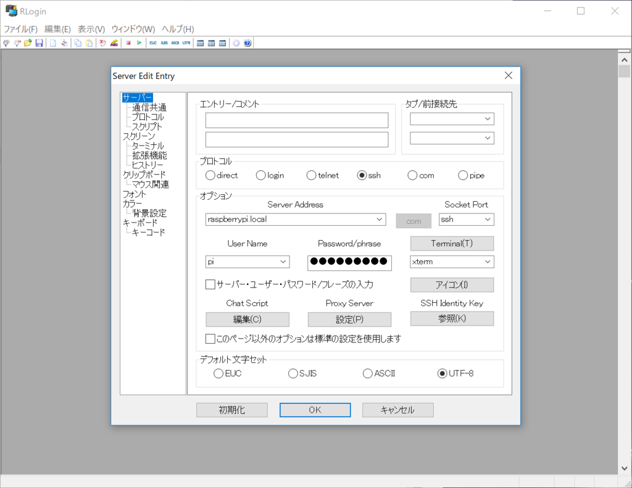Image resolution: width=632 pixels, height=488 pixels.
Task: Click the Chat Script 編集(C) button
Action: click(x=247, y=320)
